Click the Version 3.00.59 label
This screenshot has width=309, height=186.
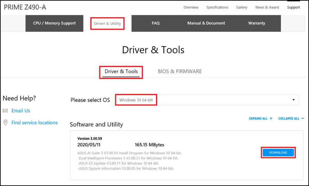(90, 139)
